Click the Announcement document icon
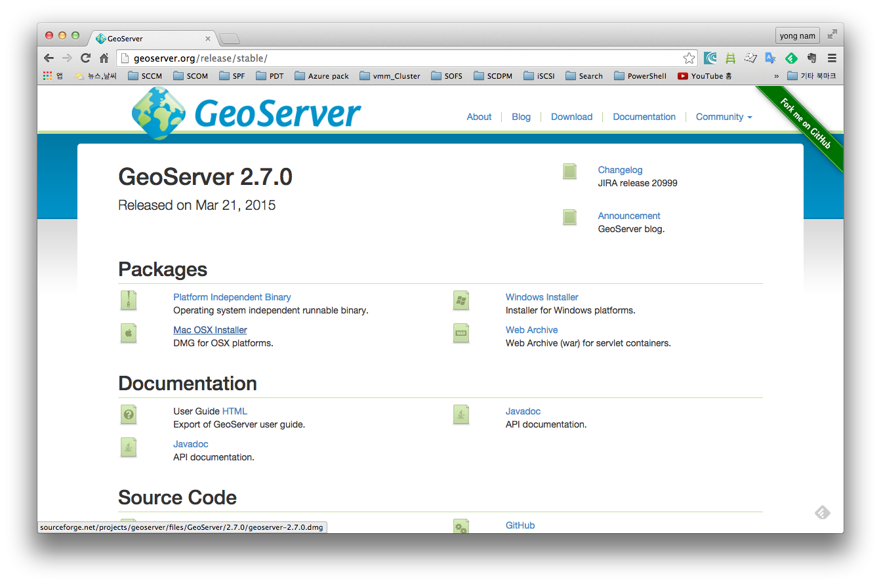 coord(569,217)
